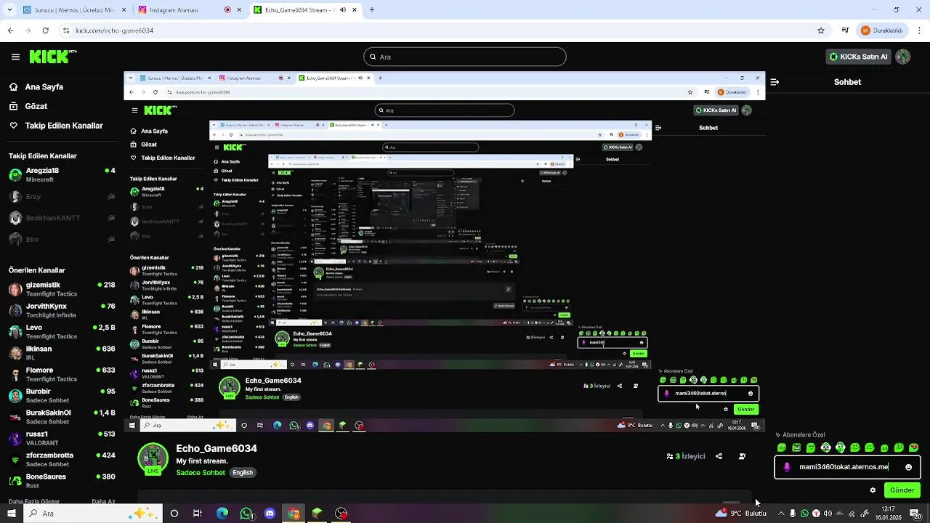Show hidden system tray icons
930x523 pixels.
coord(780,514)
